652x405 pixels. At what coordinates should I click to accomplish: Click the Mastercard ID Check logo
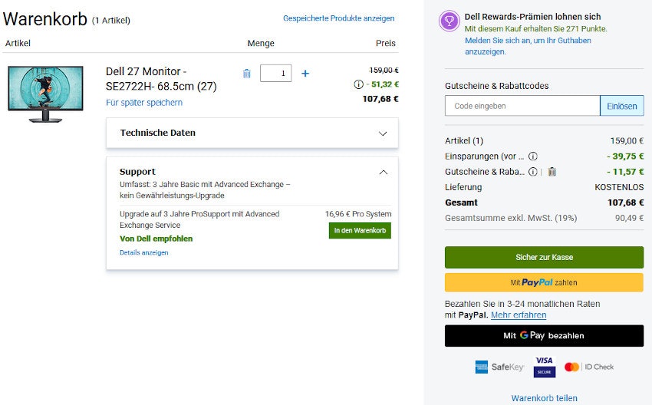tap(588, 367)
